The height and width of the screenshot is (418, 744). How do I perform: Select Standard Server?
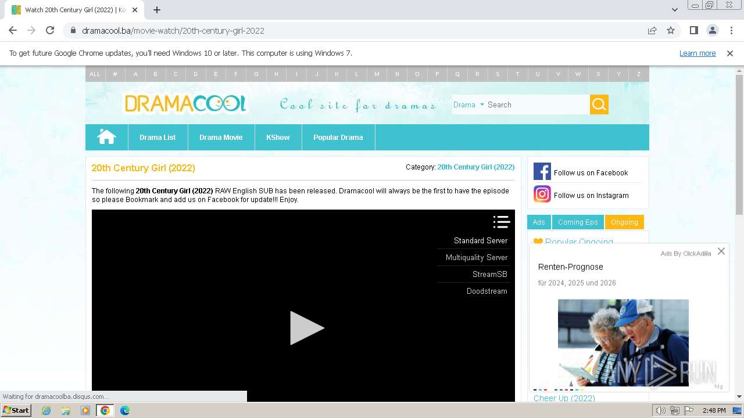481,240
